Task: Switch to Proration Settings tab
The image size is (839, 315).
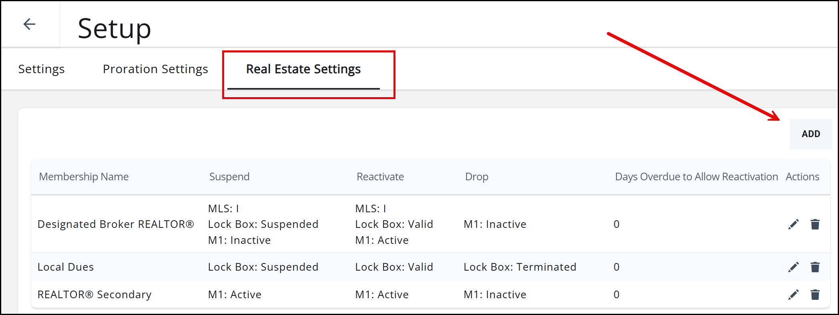Action: click(x=155, y=69)
